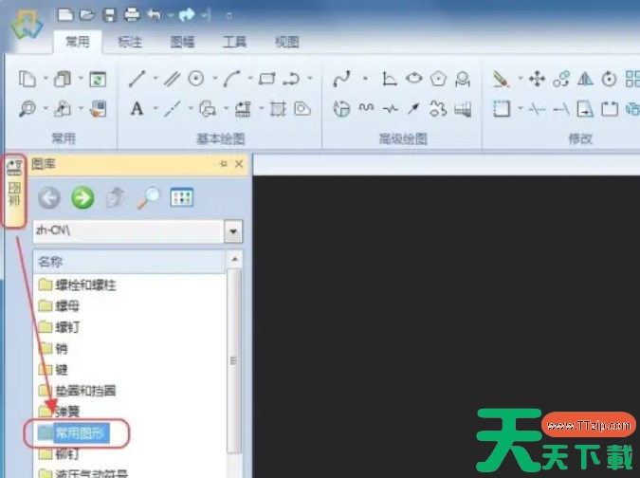Select the Break line (zigzag) tool
The height and width of the screenshot is (478, 640).
click(391, 109)
